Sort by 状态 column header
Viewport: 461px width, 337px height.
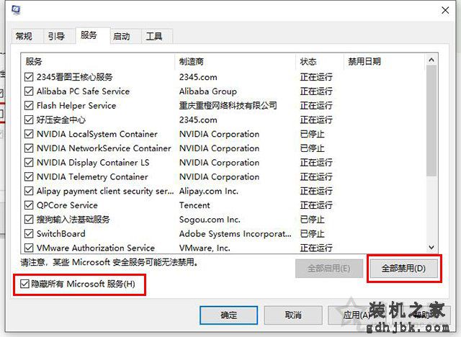320,61
